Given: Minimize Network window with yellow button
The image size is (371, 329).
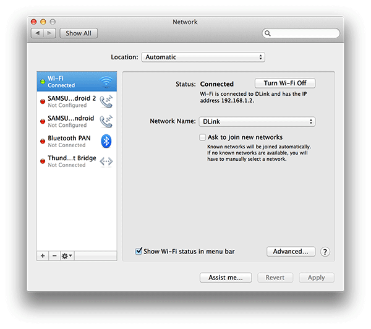Looking at the screenshot, I should [43, 22].
